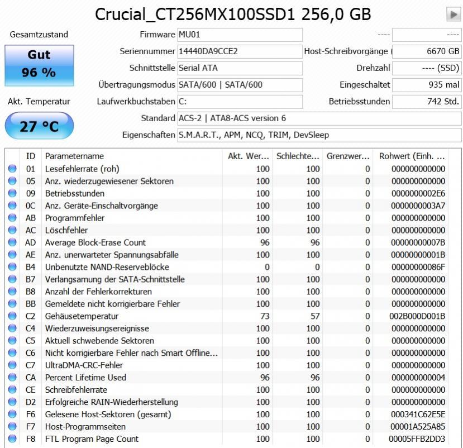Click the Schlechte... column header
463x448 pixels.
coord(298,156)
